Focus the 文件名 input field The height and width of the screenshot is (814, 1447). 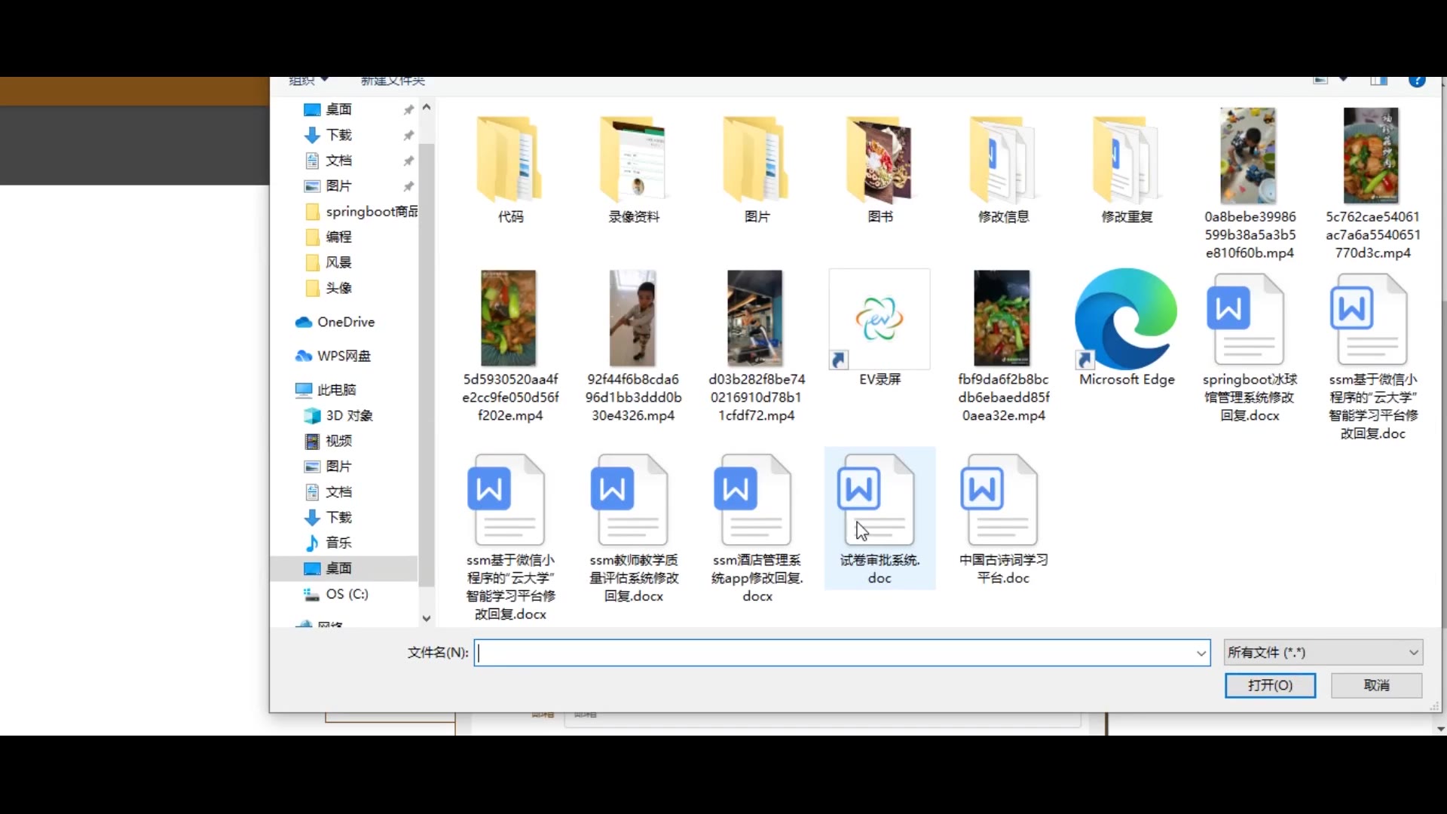tap(829, 653)
